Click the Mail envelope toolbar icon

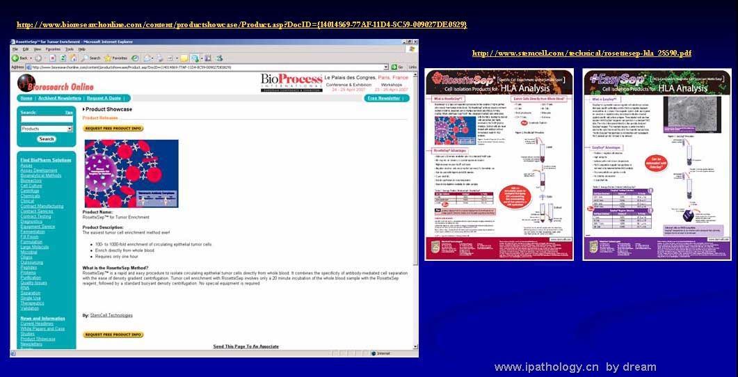(x=146, y=58)
